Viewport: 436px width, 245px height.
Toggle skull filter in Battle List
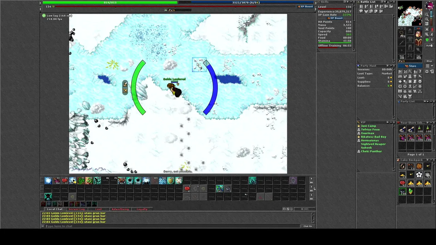coord(371,11)
